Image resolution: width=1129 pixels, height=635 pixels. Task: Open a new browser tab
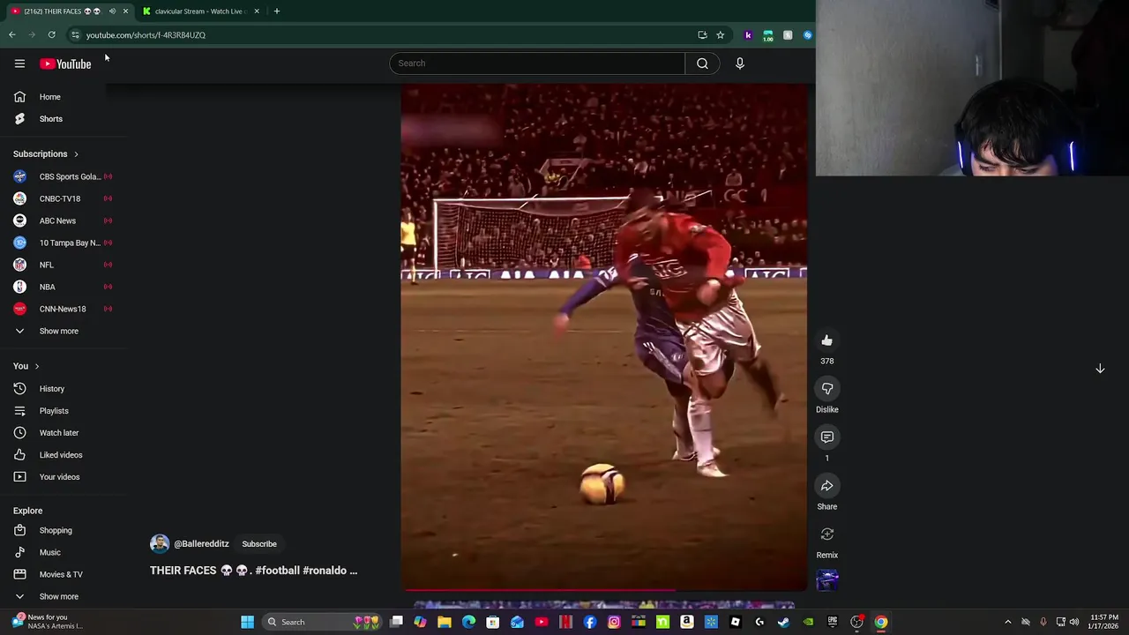(x=276, y=11)
